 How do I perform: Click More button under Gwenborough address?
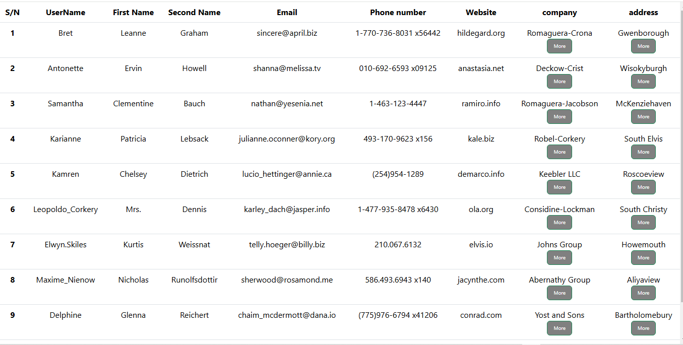(x=643, y=46)
